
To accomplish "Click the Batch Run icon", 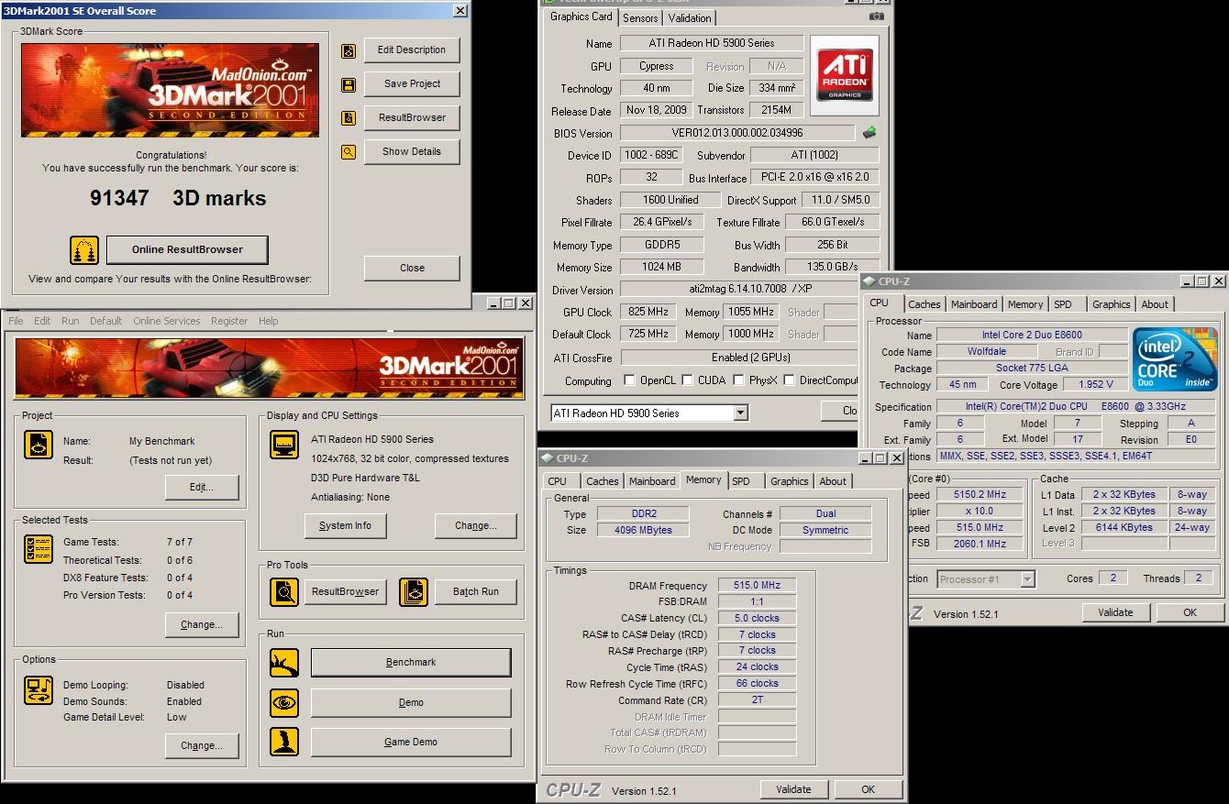I will (x=414, y=592).
